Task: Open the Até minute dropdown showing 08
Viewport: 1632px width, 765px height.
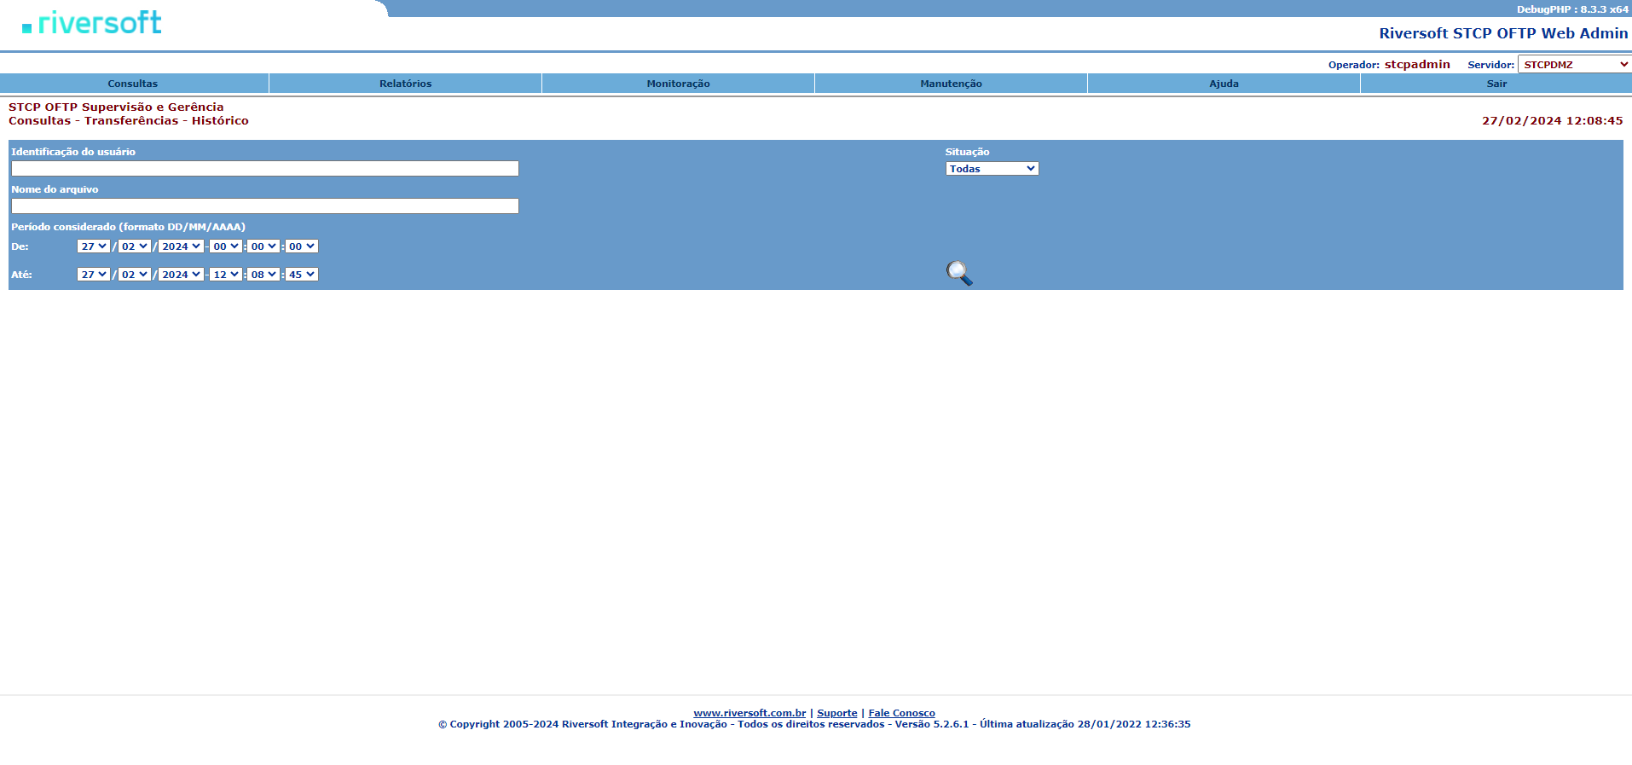Action: coord(263,275)
